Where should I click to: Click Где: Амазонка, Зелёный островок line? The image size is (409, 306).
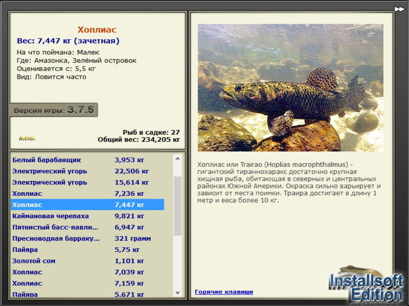[x=76, y=61]
